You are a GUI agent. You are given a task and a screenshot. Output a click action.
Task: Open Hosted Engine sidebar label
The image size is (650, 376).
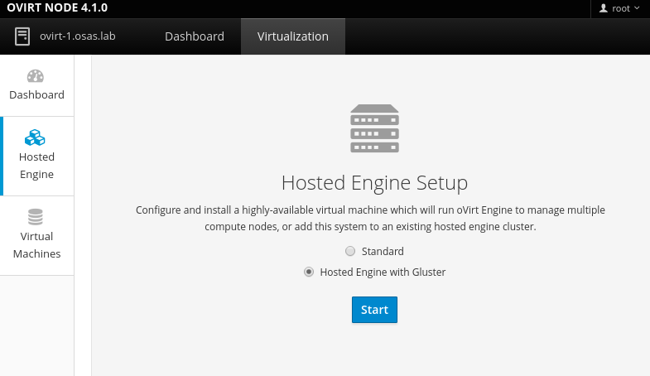coord(36,166)
